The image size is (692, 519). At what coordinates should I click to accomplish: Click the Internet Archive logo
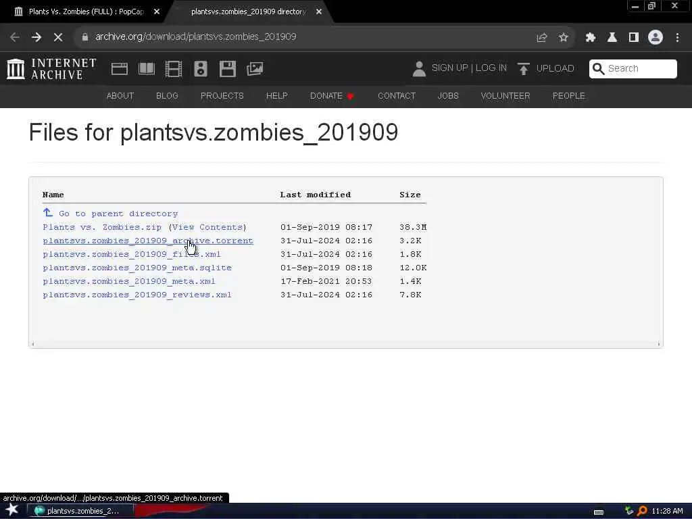(x=51, y=69)
